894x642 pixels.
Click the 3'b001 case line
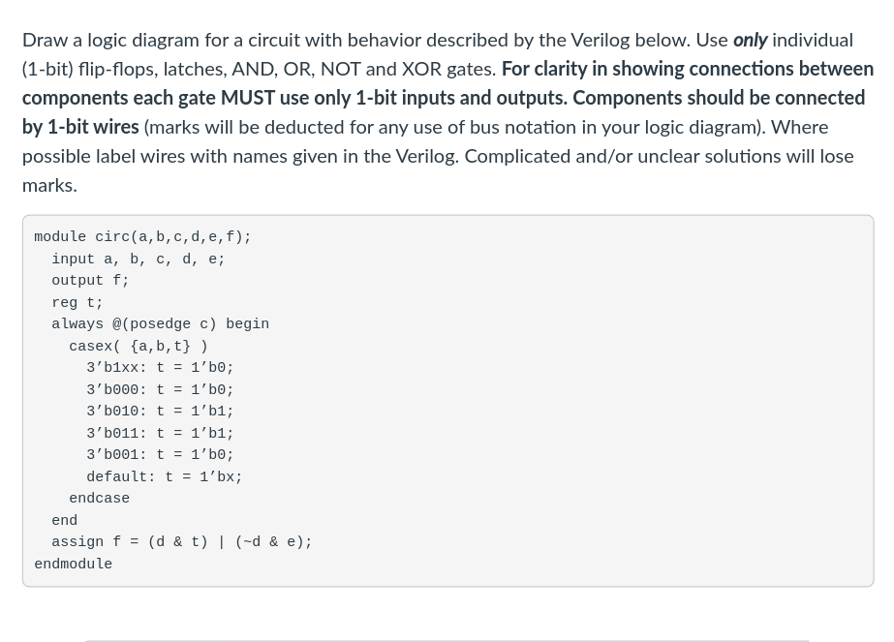pos(160,455)
